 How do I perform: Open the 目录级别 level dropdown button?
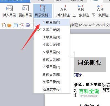(43, 11)
